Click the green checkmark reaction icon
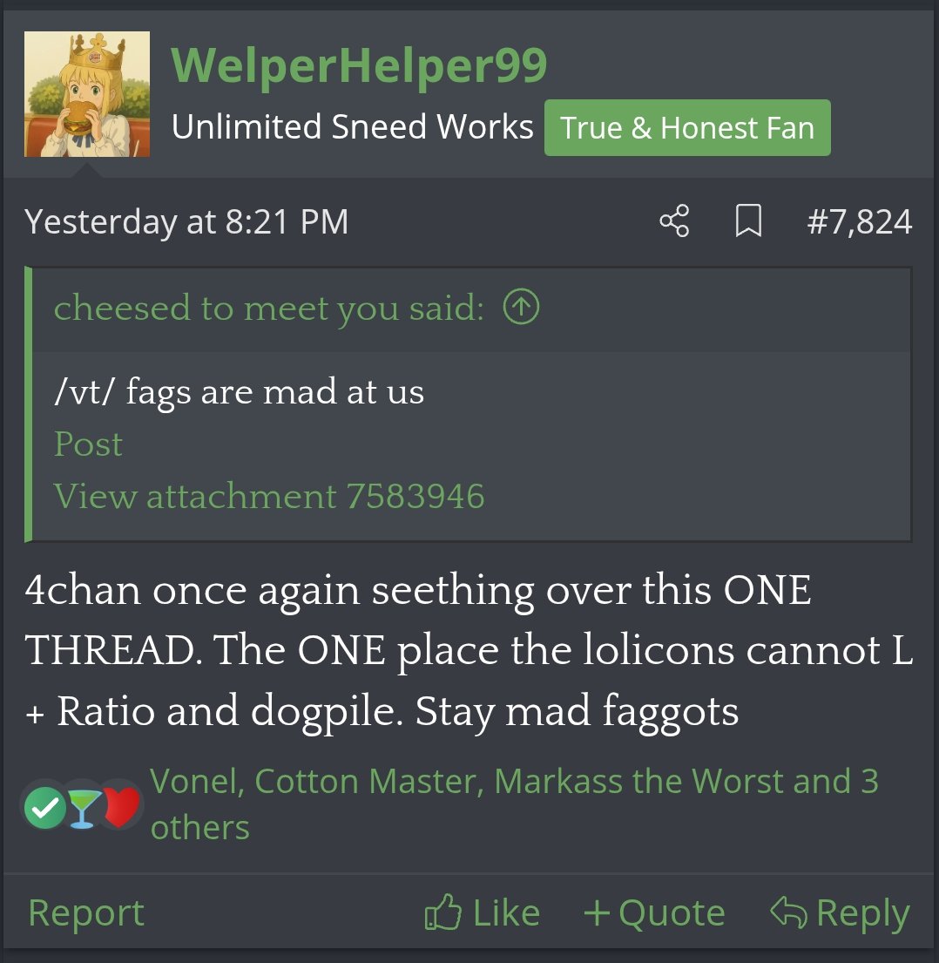939x963 pixels. tap(44, 808)
